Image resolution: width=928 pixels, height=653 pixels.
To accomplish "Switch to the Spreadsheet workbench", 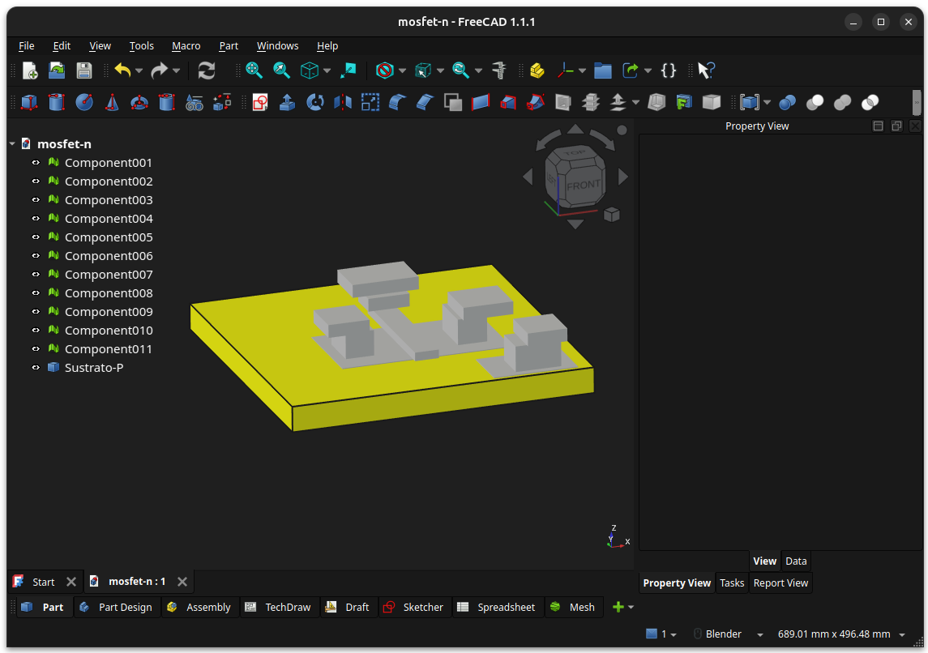I will click(x=497, y=608).
